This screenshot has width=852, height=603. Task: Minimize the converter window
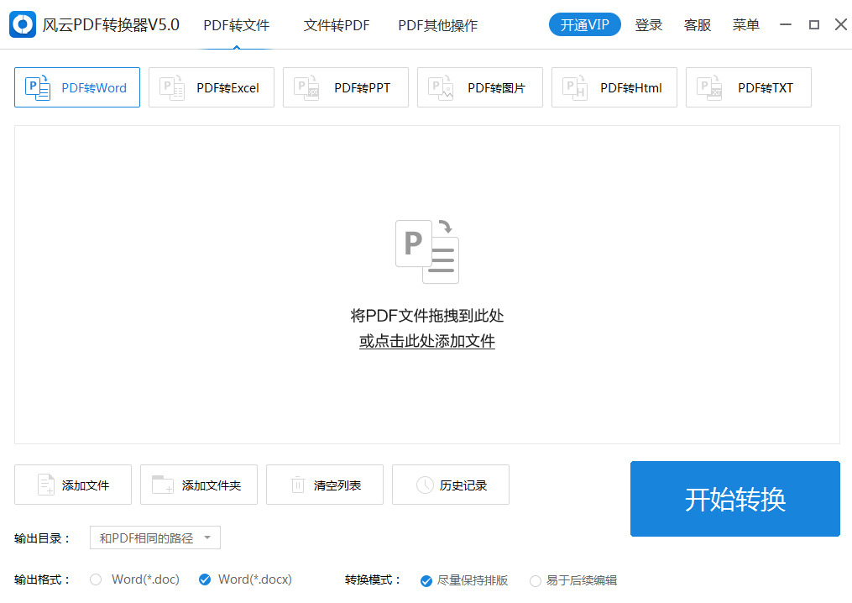click(785, 24)
